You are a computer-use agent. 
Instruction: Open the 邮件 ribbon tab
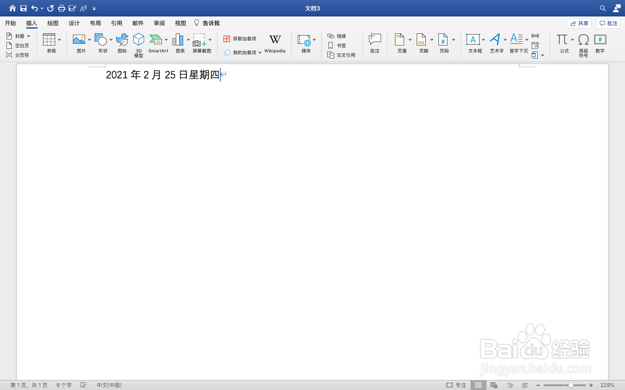click(x=138, y=23)
